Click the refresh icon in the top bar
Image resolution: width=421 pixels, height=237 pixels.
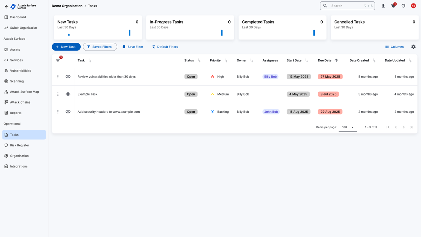[403, 6]
